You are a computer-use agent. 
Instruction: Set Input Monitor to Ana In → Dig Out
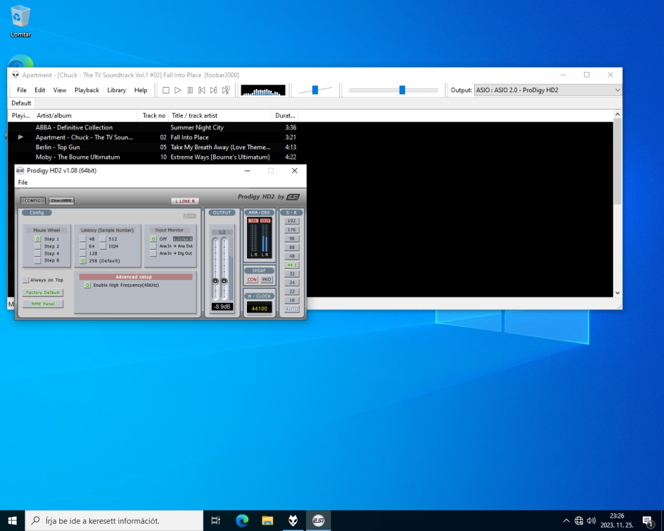(x=153, y=253)
